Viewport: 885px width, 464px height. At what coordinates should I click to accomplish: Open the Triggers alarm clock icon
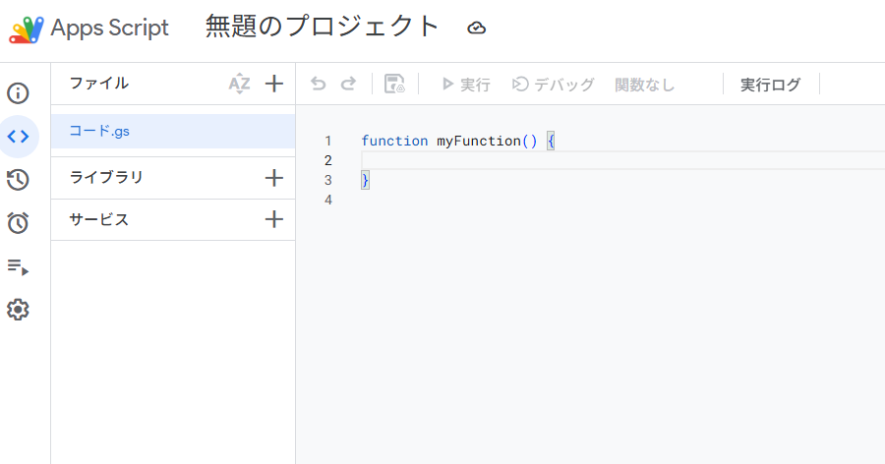[x=18, y=223]
